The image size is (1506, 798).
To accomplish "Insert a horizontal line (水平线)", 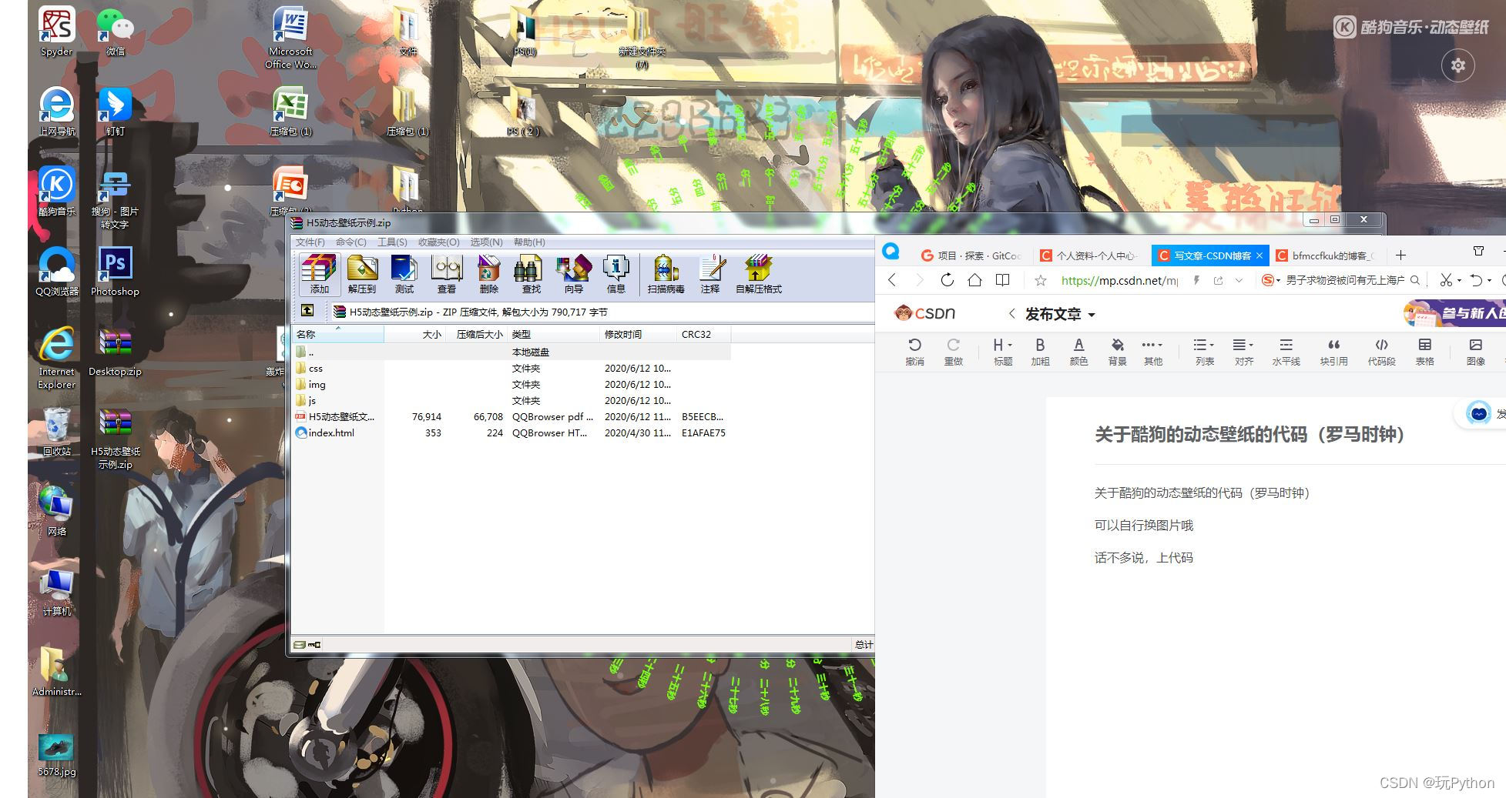I will (x=1286, y=352).
